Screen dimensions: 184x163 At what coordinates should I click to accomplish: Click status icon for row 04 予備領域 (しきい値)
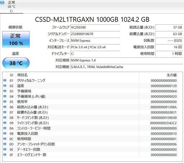[5, 96]
